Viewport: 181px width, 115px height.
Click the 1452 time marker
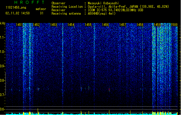tap(36, 25)
